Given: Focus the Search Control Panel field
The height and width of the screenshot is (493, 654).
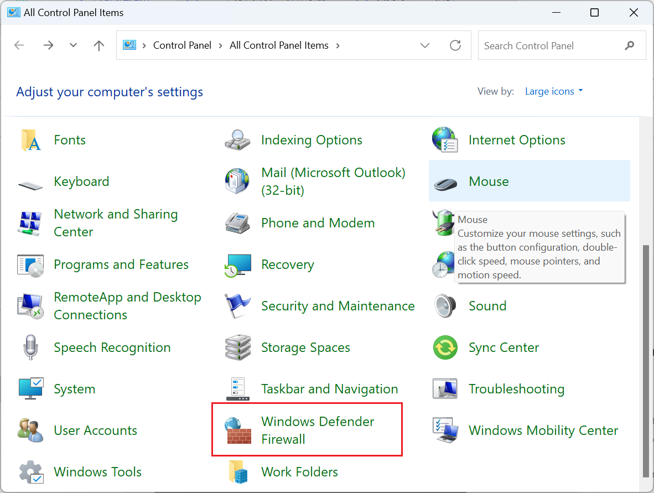Looking at the screenshot, I should (x=562, y=45).
